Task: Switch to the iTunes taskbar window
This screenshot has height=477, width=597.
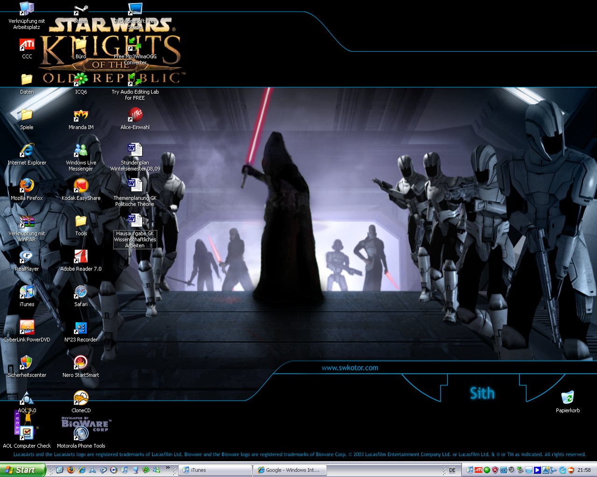Action: pyautogui.click(x=215, y=470)
